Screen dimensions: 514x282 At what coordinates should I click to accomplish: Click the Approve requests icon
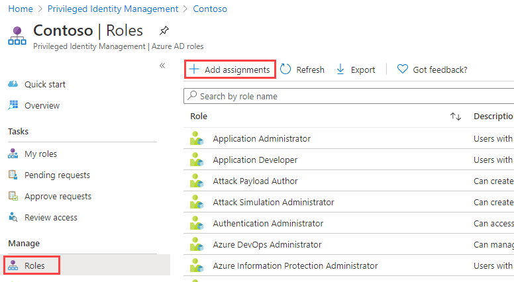(x=13, y=196)
